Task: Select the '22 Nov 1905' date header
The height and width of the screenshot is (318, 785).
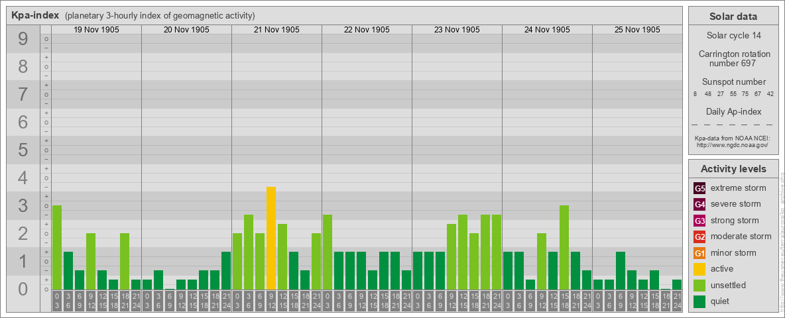Action: [367, 30]
